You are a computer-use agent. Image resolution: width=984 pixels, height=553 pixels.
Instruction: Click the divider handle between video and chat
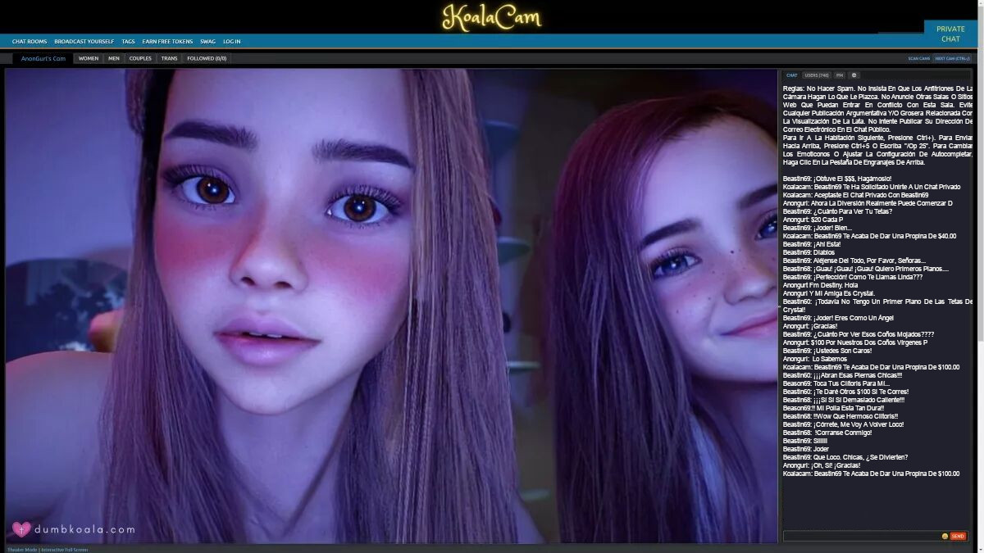[780, 306]
